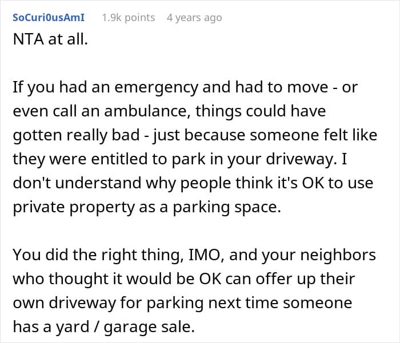Click the 4 years ago timestamp
Image resolution: width=400 pixels, height=343 pixels.
click(194, 18)
